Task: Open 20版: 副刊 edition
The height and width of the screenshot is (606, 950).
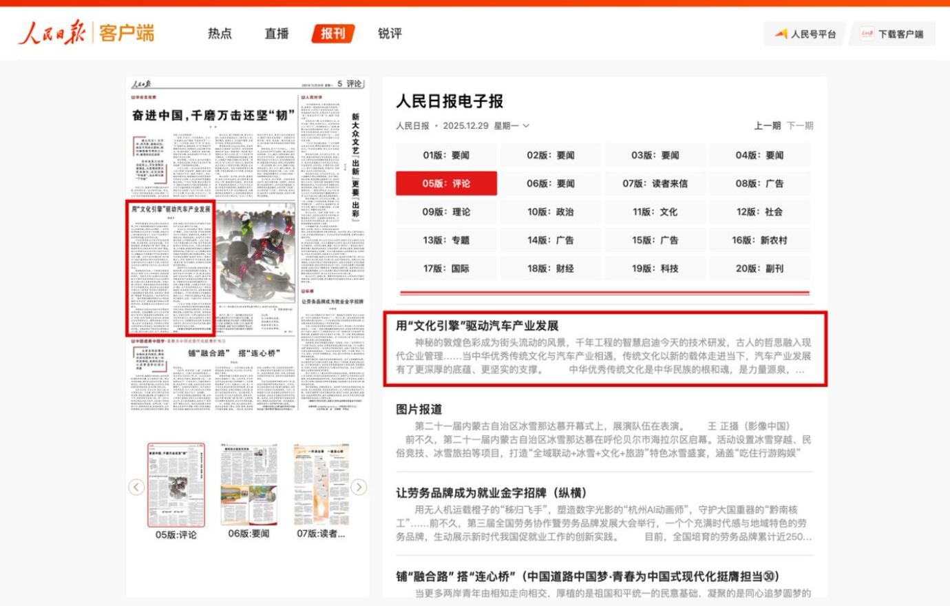Action: (x=759, y=269)
